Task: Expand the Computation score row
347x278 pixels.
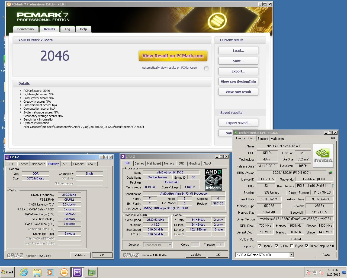Action: tap(20, 109)
